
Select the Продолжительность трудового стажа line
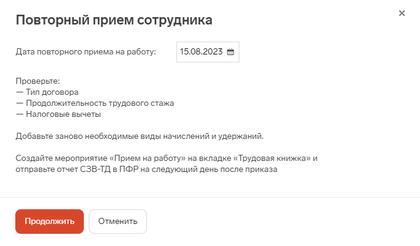pyautogui.click(x=95, y=103)
